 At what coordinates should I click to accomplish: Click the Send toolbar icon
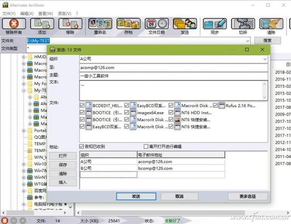[185, 24]
